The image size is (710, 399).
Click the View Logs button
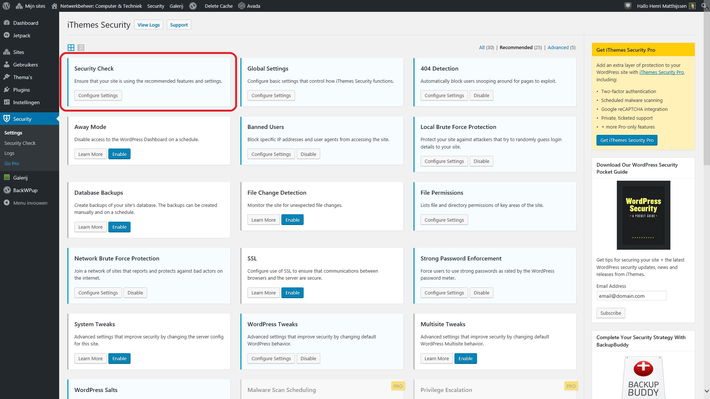(149, 25)
